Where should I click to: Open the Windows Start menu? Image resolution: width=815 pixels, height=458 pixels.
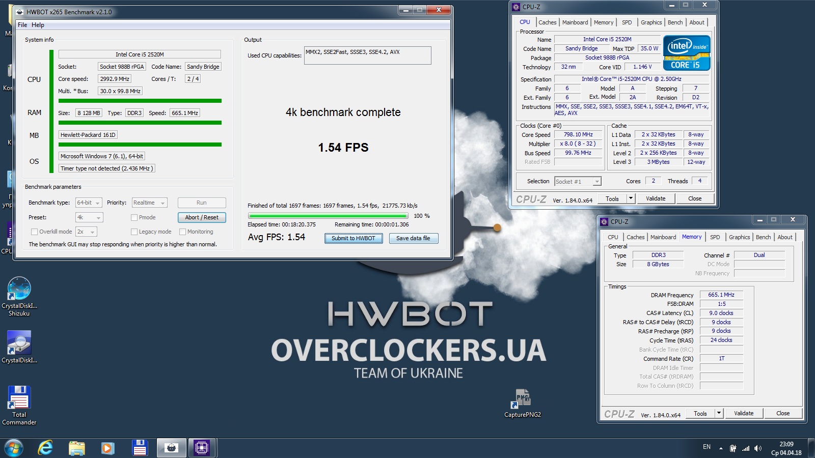[x=13, y=448]
